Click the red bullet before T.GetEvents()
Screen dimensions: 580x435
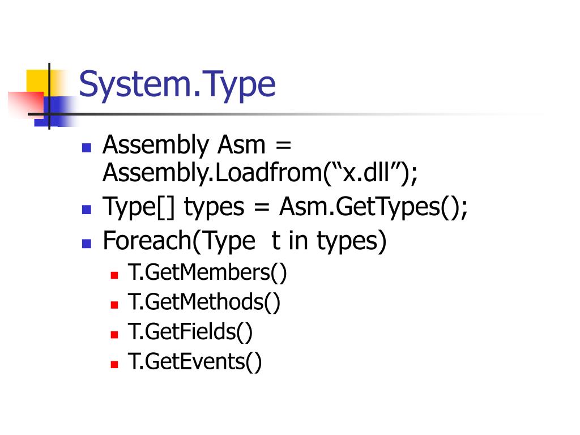[114, 365]
